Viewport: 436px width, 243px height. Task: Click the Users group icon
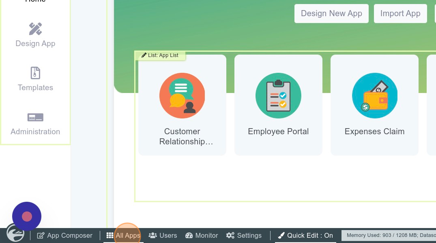click(152, 235)
